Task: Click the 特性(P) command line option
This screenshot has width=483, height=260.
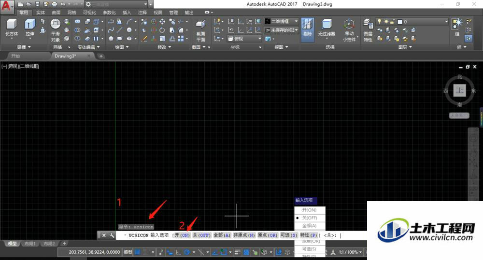Action: (309, 235)
